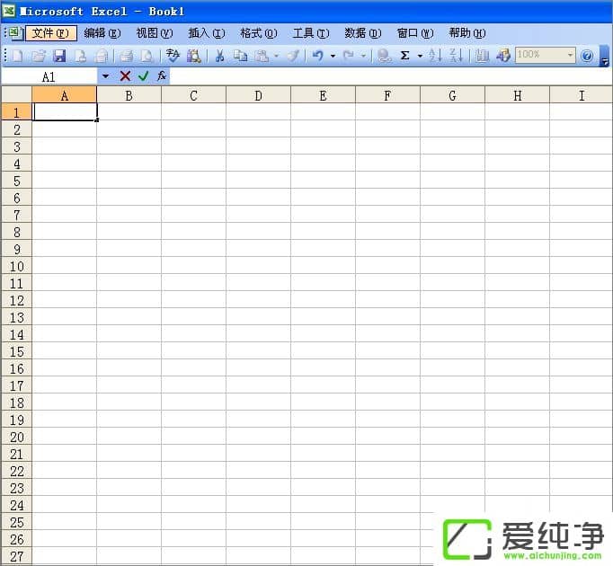
Task: Click the AutoSum sigma icon
Action: [405, 56]
